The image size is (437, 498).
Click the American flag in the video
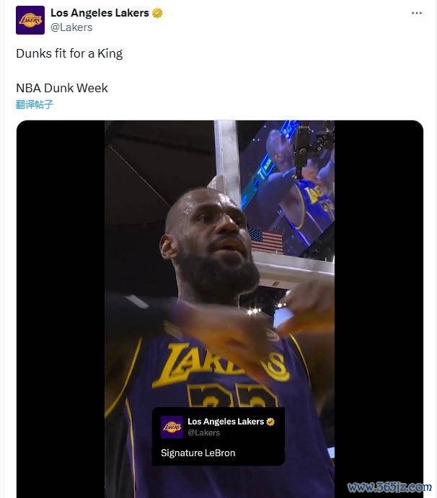(266, 241)
